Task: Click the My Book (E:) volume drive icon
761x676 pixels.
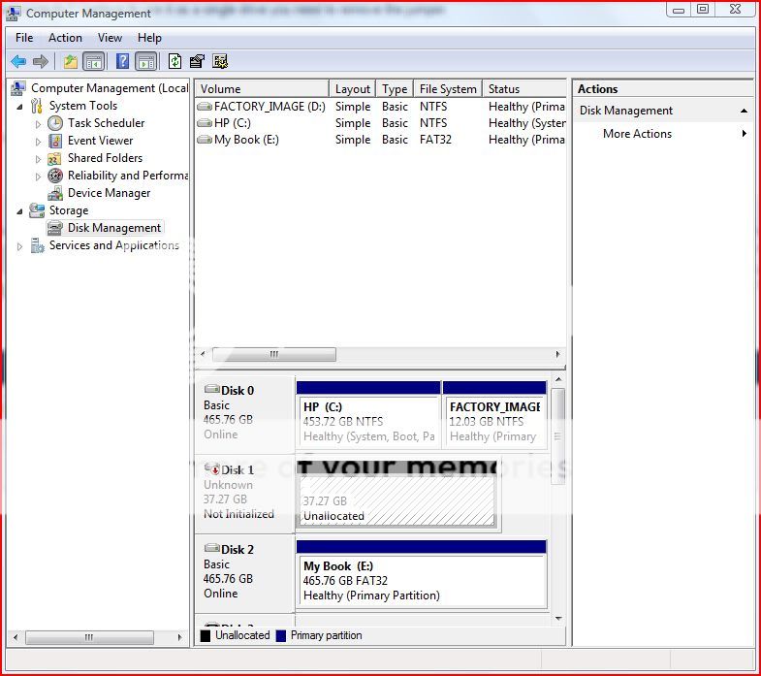Action: point(205,140)
